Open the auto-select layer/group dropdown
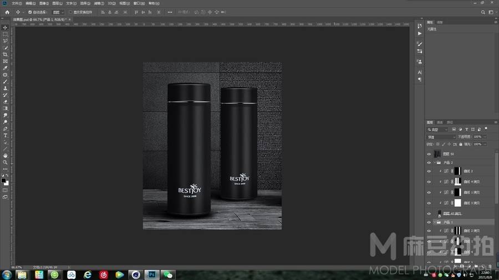The height and width of the screenshot is (280, 499). [58, 12]
